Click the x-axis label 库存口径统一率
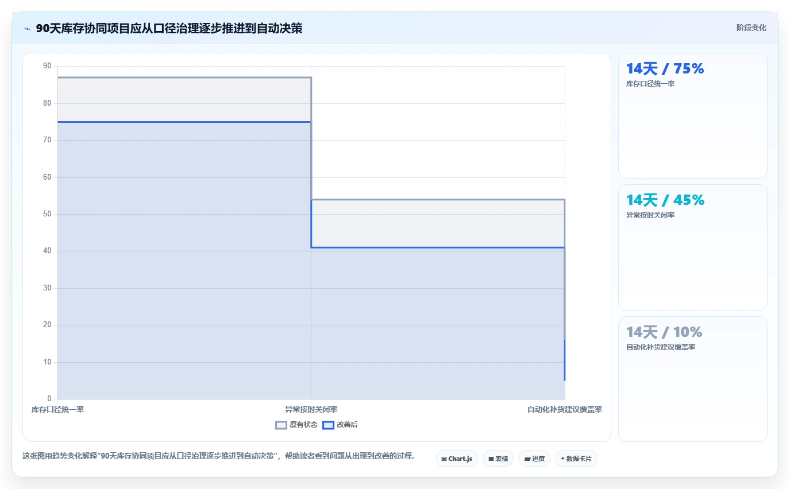 pos(57,409)
